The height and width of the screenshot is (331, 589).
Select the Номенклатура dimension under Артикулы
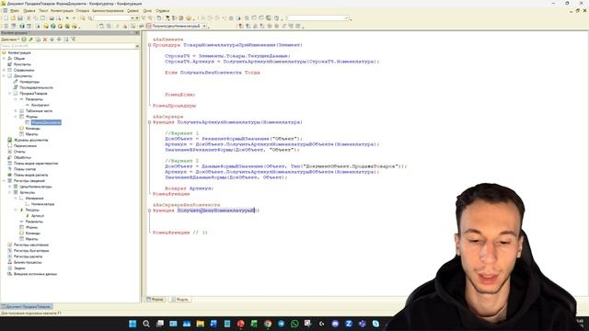pos(43,204)
